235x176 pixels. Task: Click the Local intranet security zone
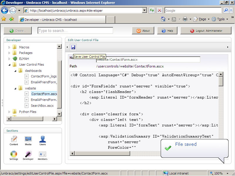click(x=185, y=173)
